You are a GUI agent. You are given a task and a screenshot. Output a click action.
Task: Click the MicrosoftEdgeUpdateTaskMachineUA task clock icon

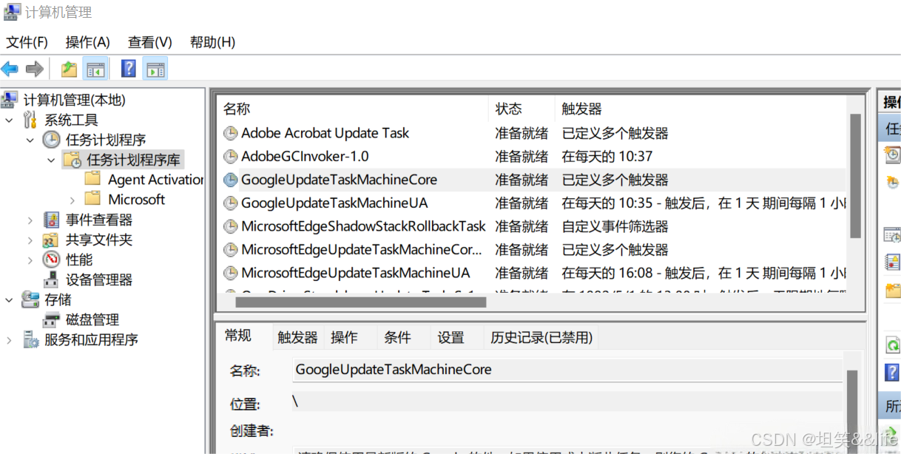click(231, 273)
